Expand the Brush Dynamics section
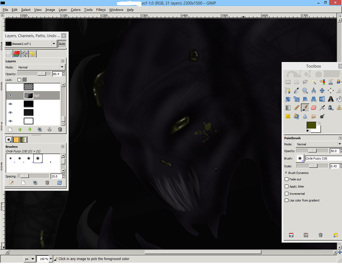The width and height of the screenshot is (342, 264). click(x=286, y=173)
